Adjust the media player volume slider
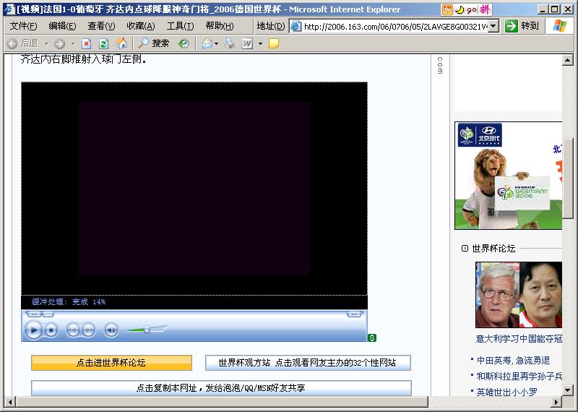Viewport: 578px width, 412px height. pyautogui.click(x=147, y=329)
